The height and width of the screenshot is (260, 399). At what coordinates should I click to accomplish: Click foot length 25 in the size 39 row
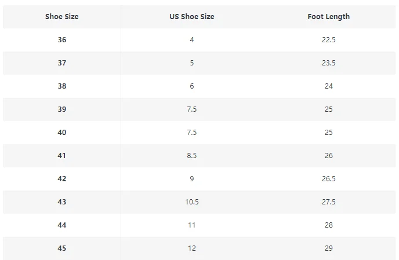coord(328,109)
